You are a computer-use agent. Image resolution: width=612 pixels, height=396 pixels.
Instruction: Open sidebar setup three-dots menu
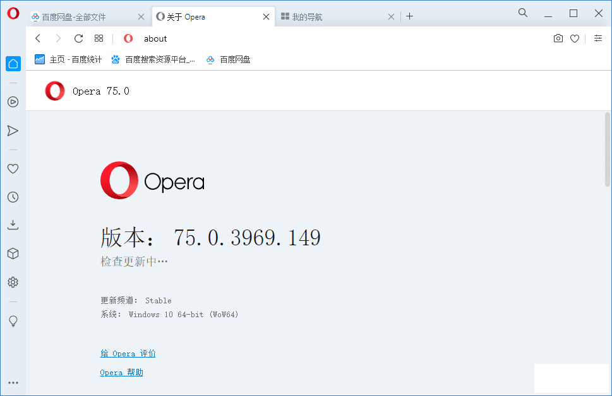coord(13,383)
